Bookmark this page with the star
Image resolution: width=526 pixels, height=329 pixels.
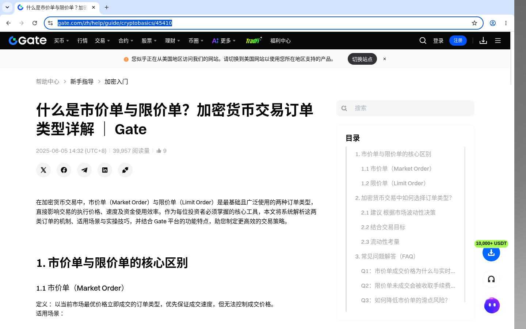[474, 23]
